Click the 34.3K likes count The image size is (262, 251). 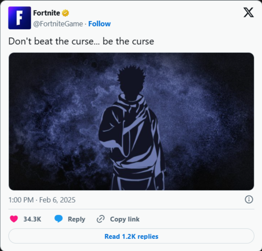pyautogui.click(x=32, y=219)
